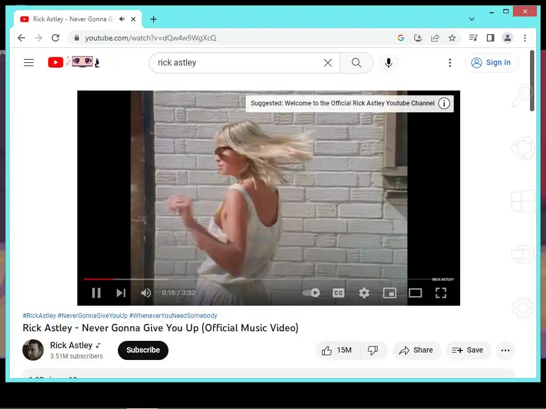Click the youtube.com address bar URL
The width and height of the screenshot is (546, 409).
point(151,38)
